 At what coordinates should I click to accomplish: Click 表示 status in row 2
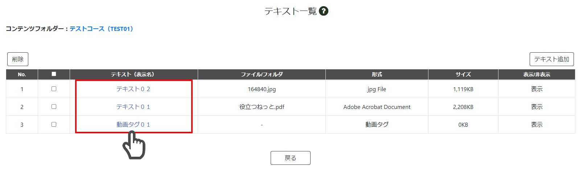coord(537,107)
